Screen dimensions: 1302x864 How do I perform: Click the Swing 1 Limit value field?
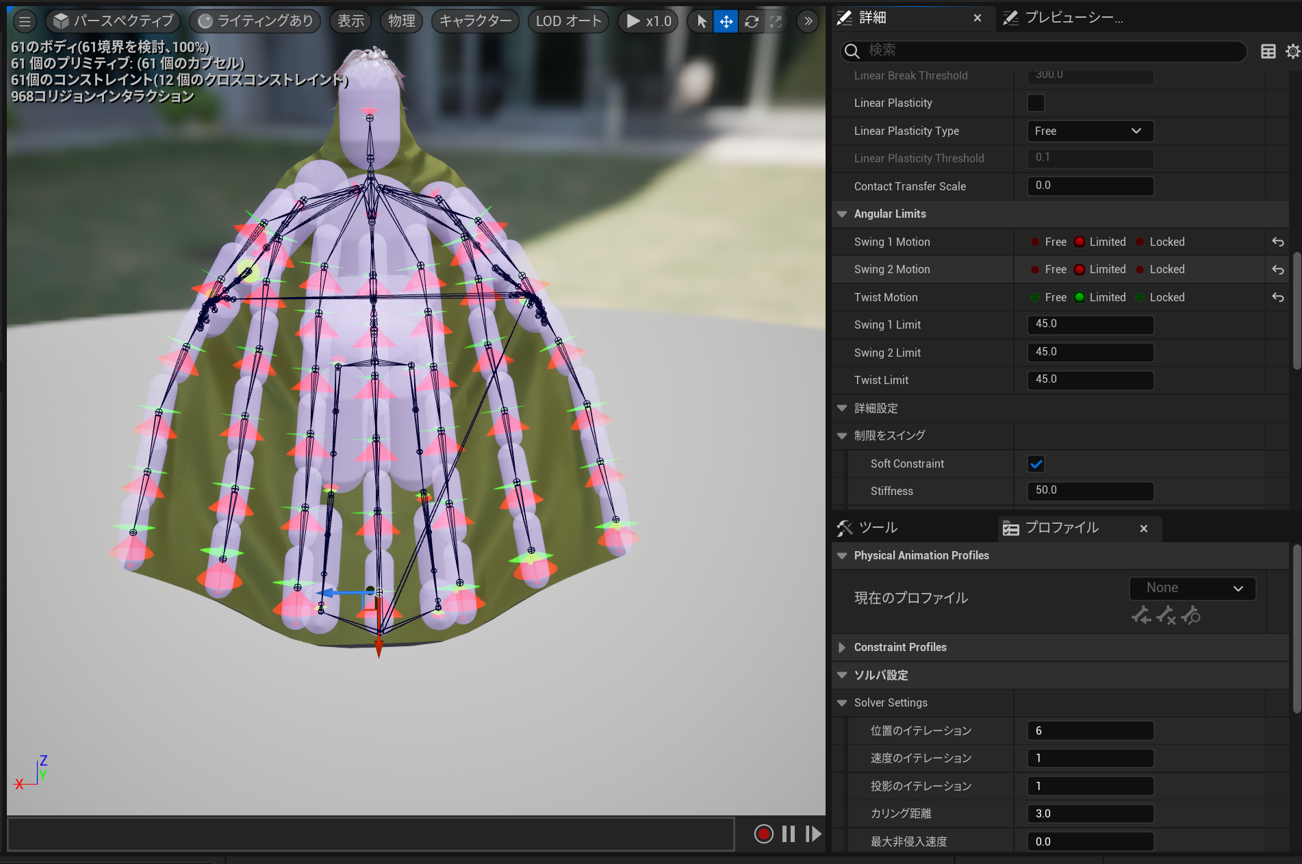(1090, 325)
